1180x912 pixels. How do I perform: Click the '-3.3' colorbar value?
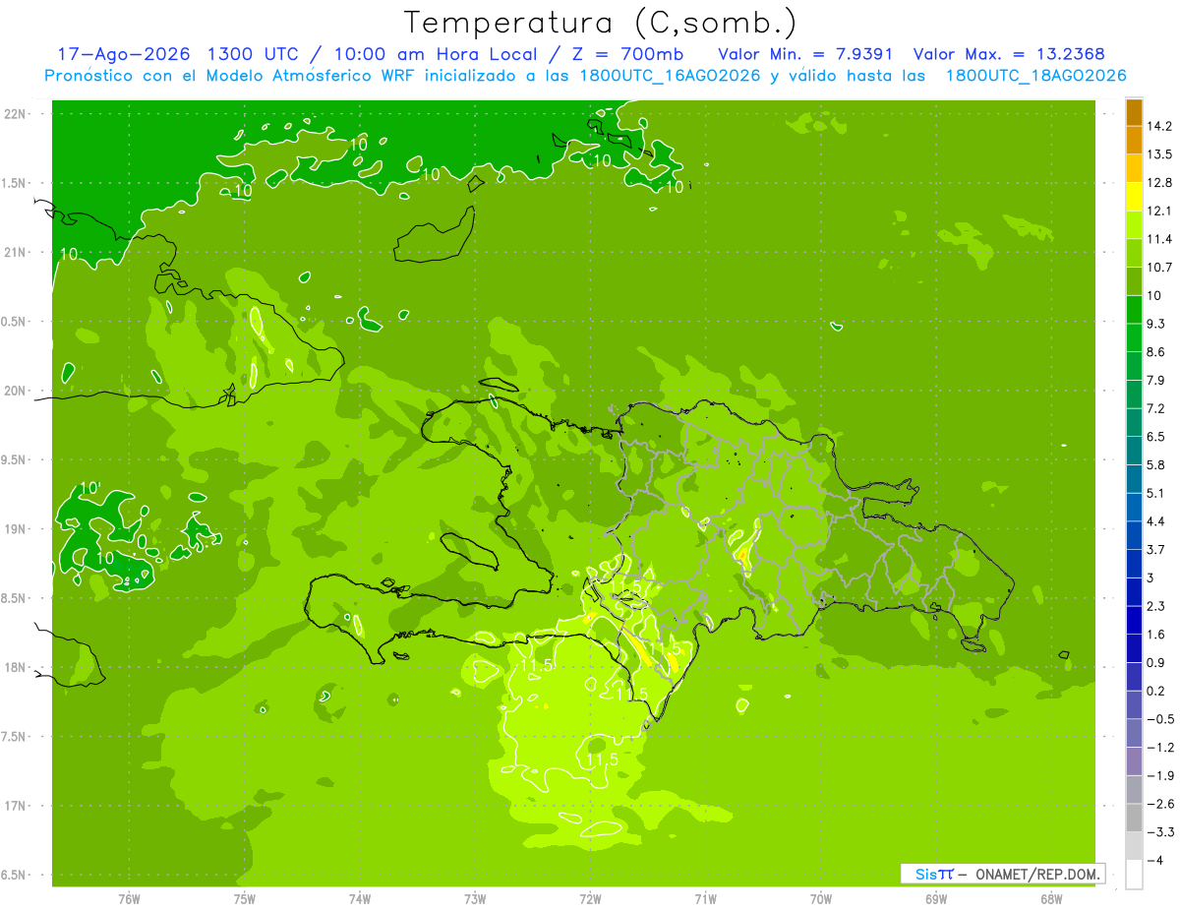tap(1160, 832)
